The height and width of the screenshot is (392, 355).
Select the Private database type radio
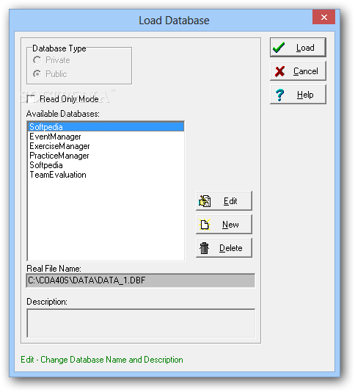(37, 60)
